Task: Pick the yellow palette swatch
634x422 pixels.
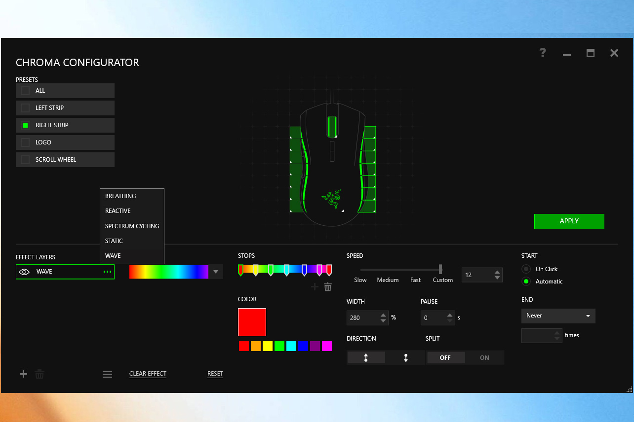Action: (x=268, y=346)
